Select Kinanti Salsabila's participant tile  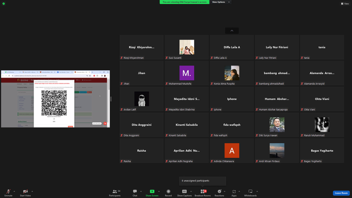point(187,125)
